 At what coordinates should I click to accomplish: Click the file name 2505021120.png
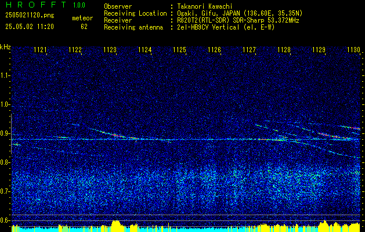tap(30, 16)
